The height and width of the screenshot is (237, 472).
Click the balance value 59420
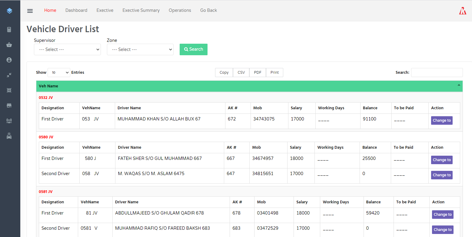tap(373, 213)
